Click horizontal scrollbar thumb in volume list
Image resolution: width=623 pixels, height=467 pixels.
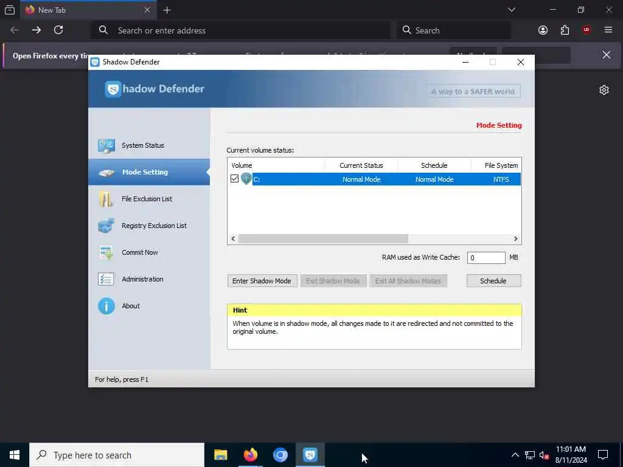[x=323, y=238]
